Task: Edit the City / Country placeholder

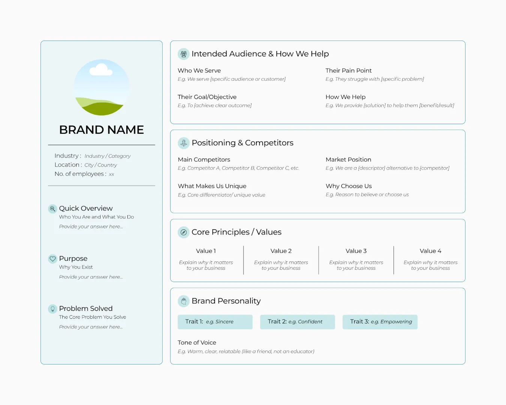Action: pos(101,165)
